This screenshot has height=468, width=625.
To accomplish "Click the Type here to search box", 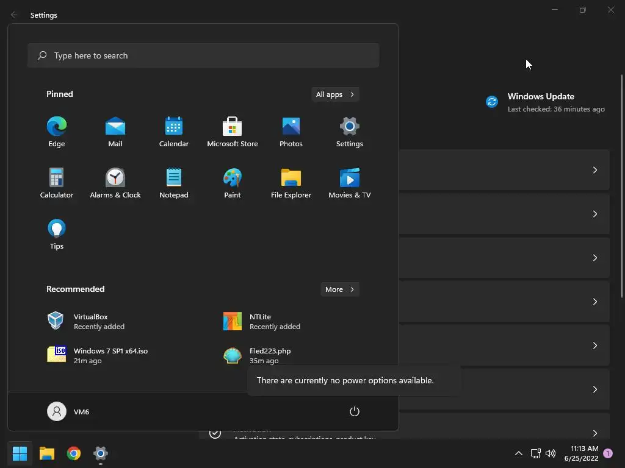I will [203, 55].
